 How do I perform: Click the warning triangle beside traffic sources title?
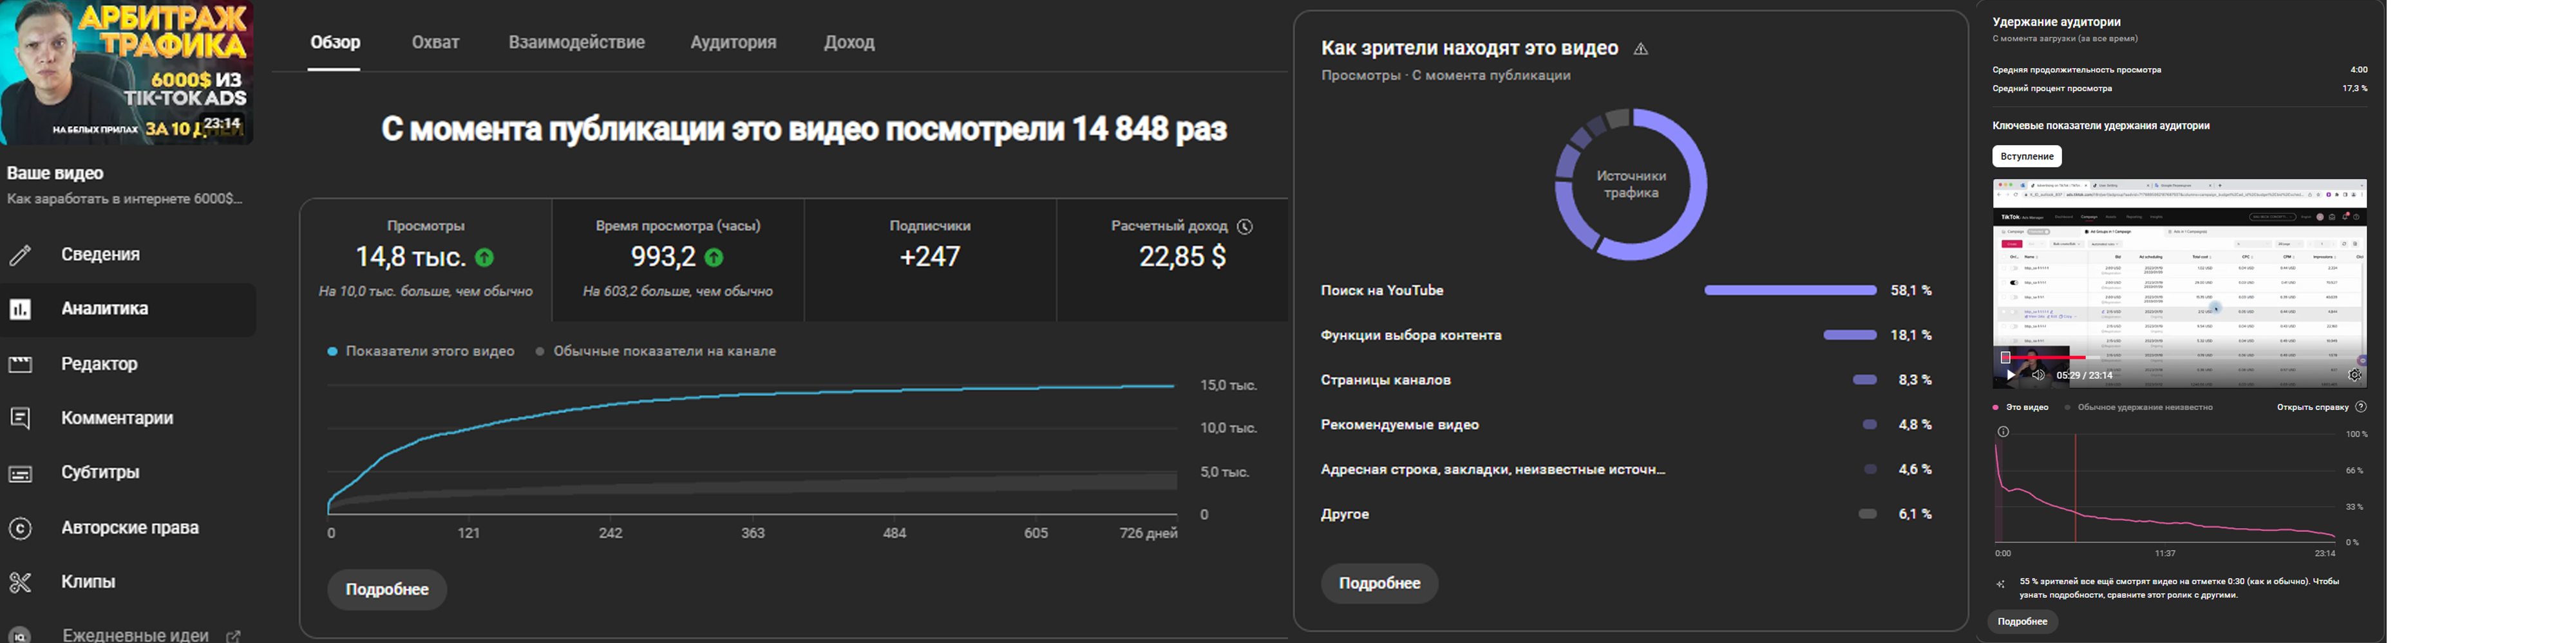[1640, 49]
